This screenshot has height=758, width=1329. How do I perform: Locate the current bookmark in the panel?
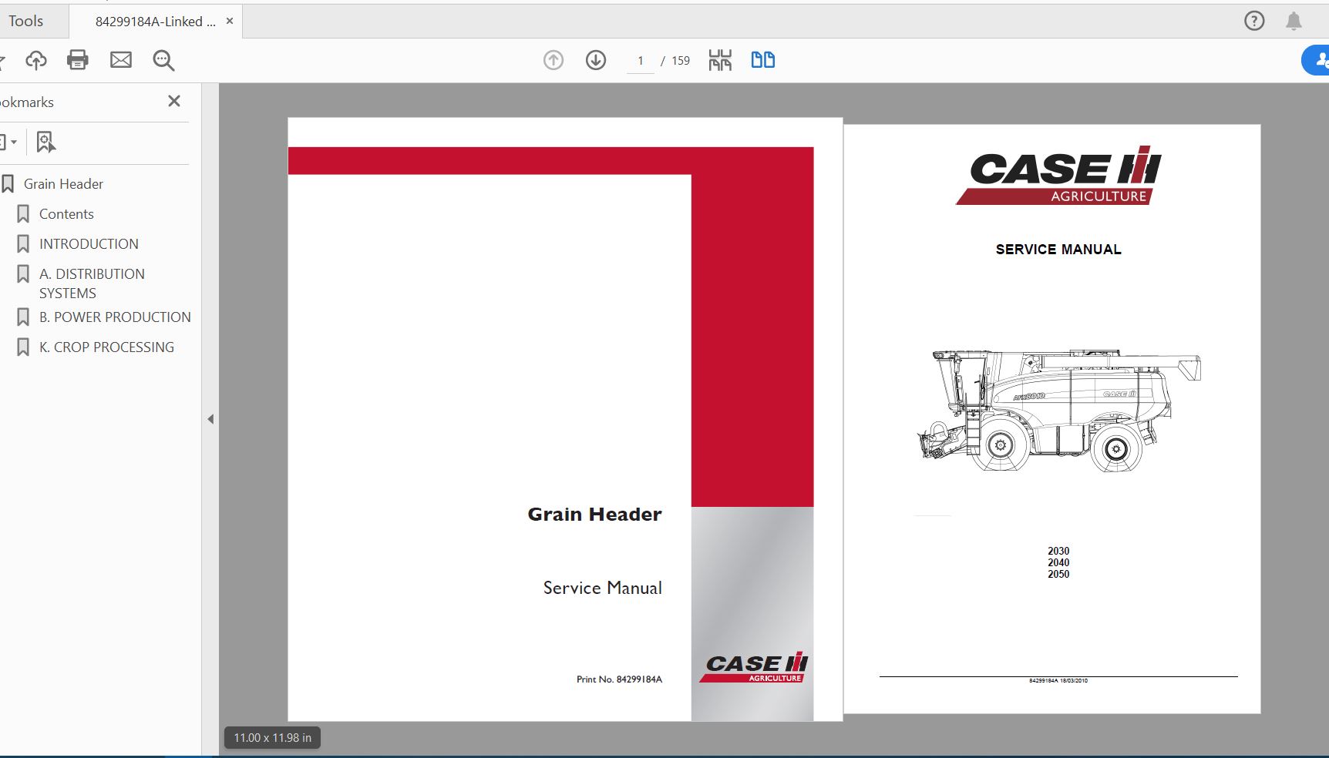pos(45,141)
